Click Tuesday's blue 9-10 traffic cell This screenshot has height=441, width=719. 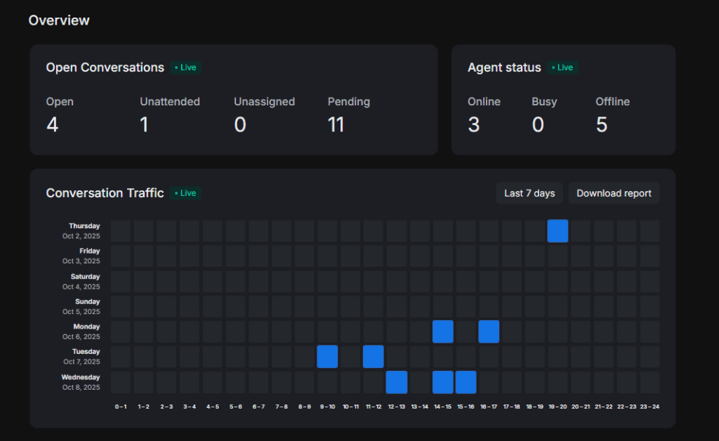pos(327,357)
